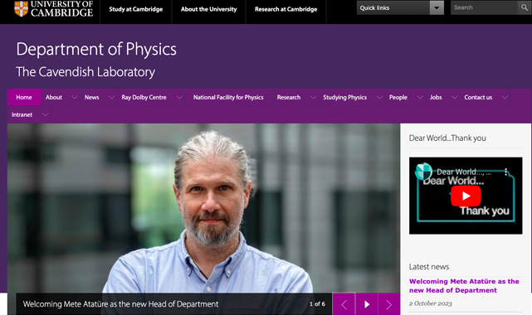Expand the People menu chevron
The width and height of the screenshot is (532, 315).
point(420,98)
